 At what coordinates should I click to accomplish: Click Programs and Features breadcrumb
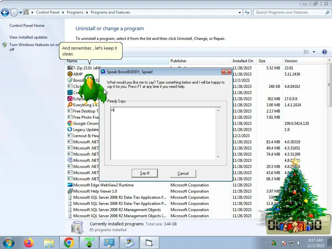click(110, 12)
